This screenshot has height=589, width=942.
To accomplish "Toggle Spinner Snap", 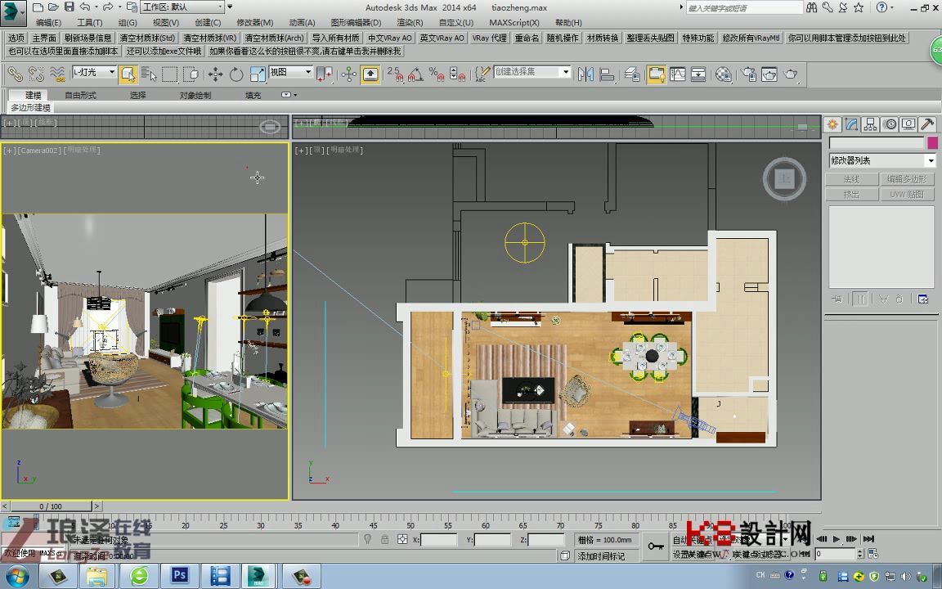I will pyautogui.click(x=457, y=74).
